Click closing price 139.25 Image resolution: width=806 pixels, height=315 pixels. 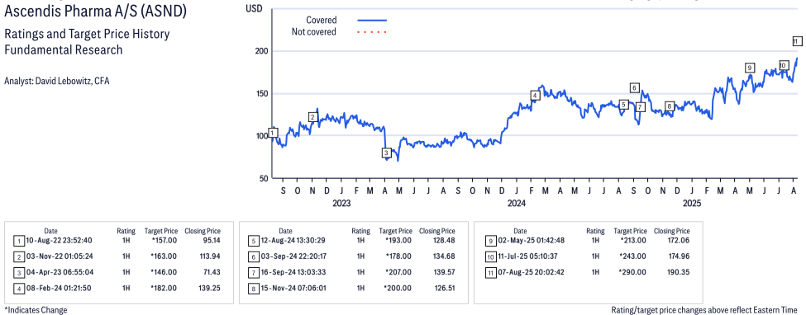click(209, 288)
